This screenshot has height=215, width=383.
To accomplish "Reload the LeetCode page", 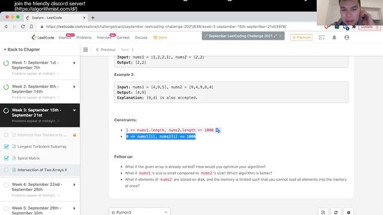I will [x=23, y=26].
